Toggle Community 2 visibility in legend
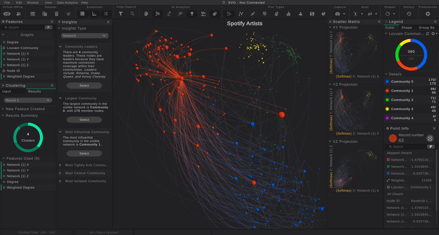 pyautogui.click(x=387, y=100)
